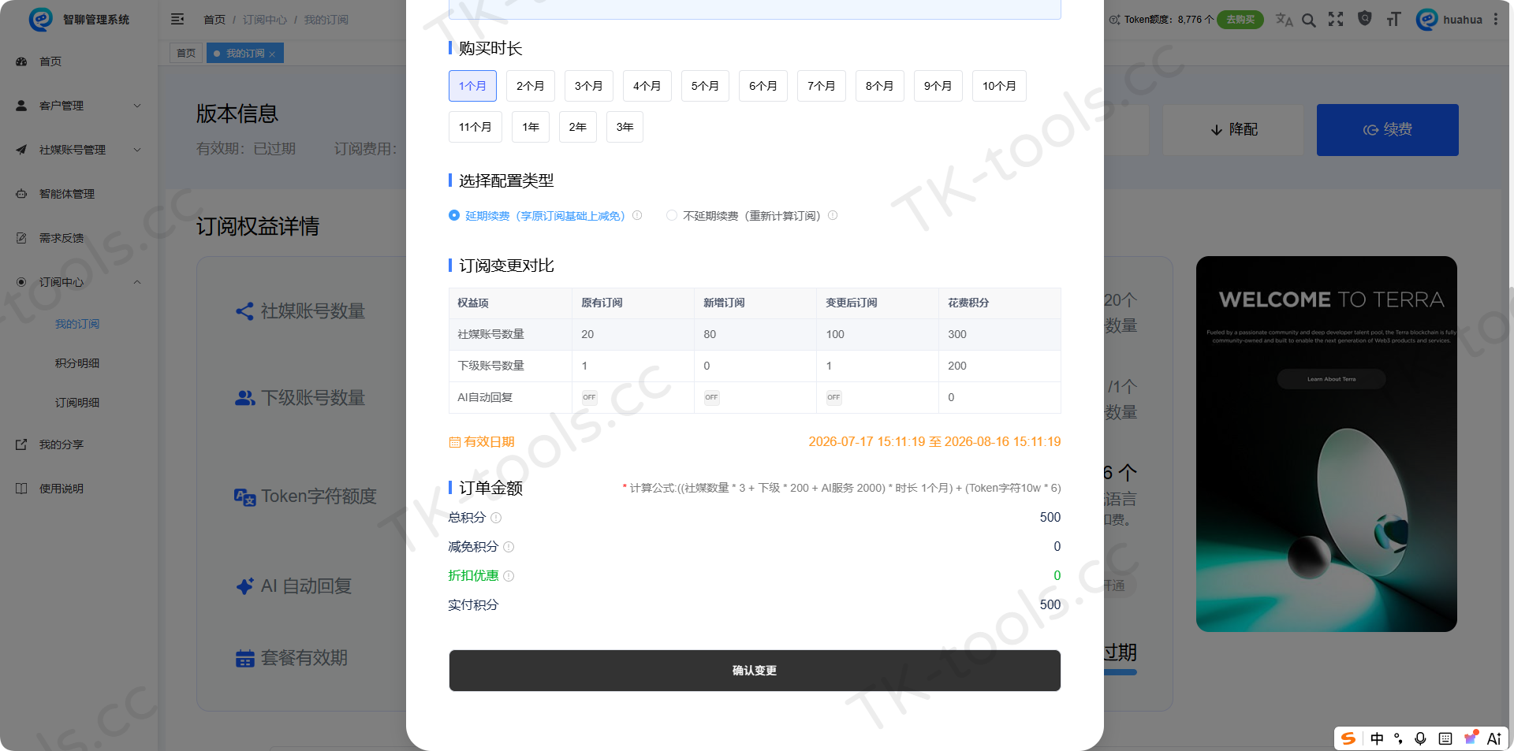Choose the 6个月 duration option
This screenshot has height=751, width=1514.
coord(763,86)
